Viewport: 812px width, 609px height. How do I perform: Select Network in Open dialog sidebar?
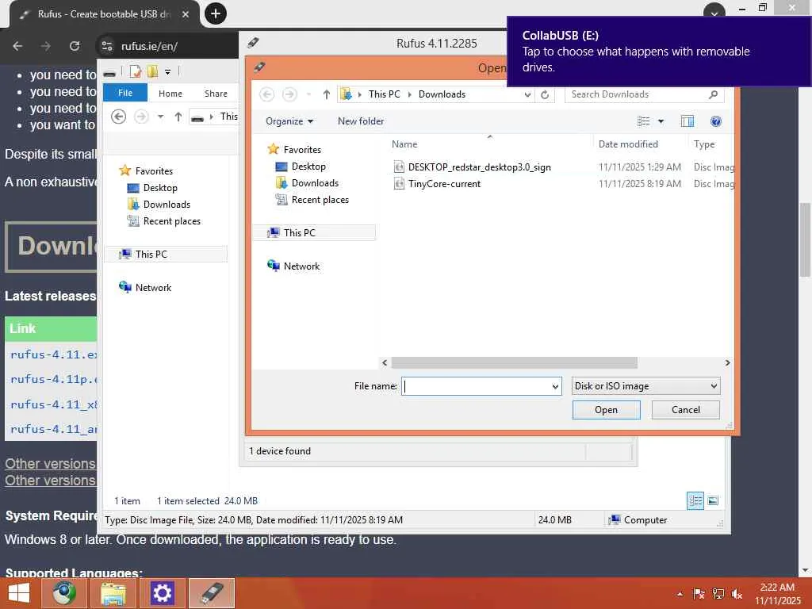301,266
